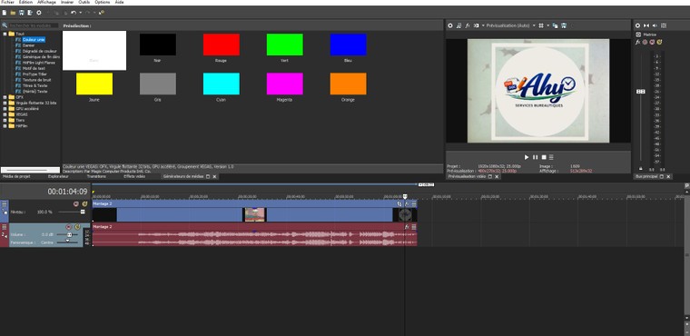Open project properties gear icon in main toolbar
Image resolution: width=690 pixels, height=336 pixels.
click(x=39, y=13)
